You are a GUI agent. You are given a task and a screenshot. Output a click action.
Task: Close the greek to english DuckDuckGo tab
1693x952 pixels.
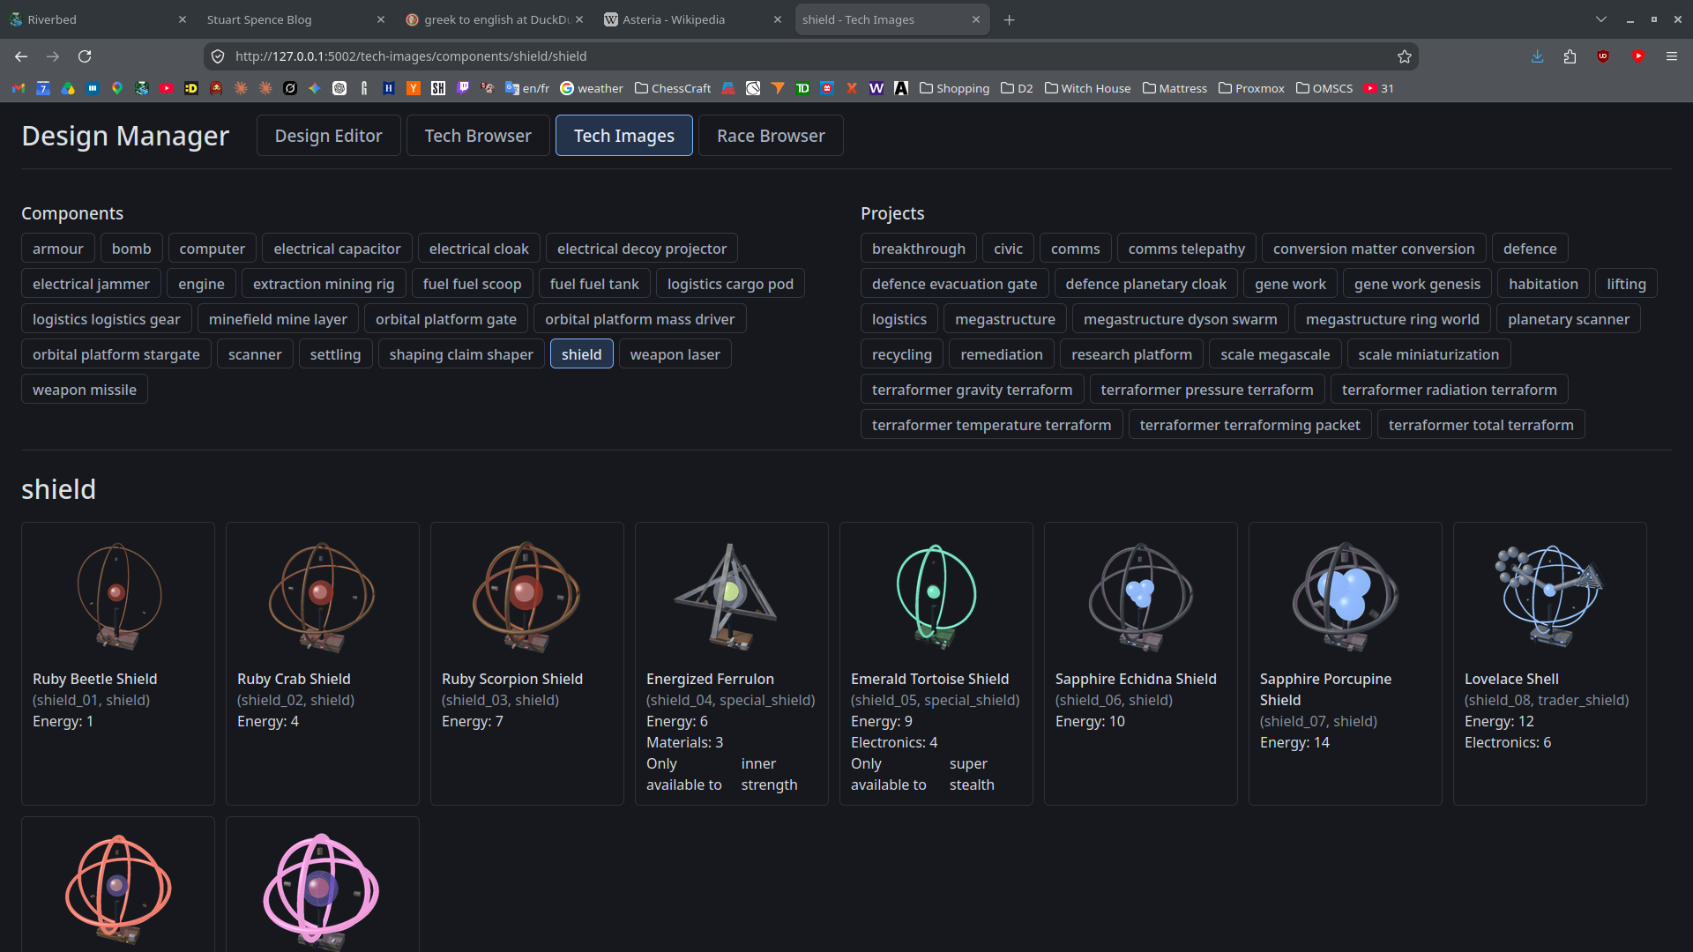click(x=579, y=19)
